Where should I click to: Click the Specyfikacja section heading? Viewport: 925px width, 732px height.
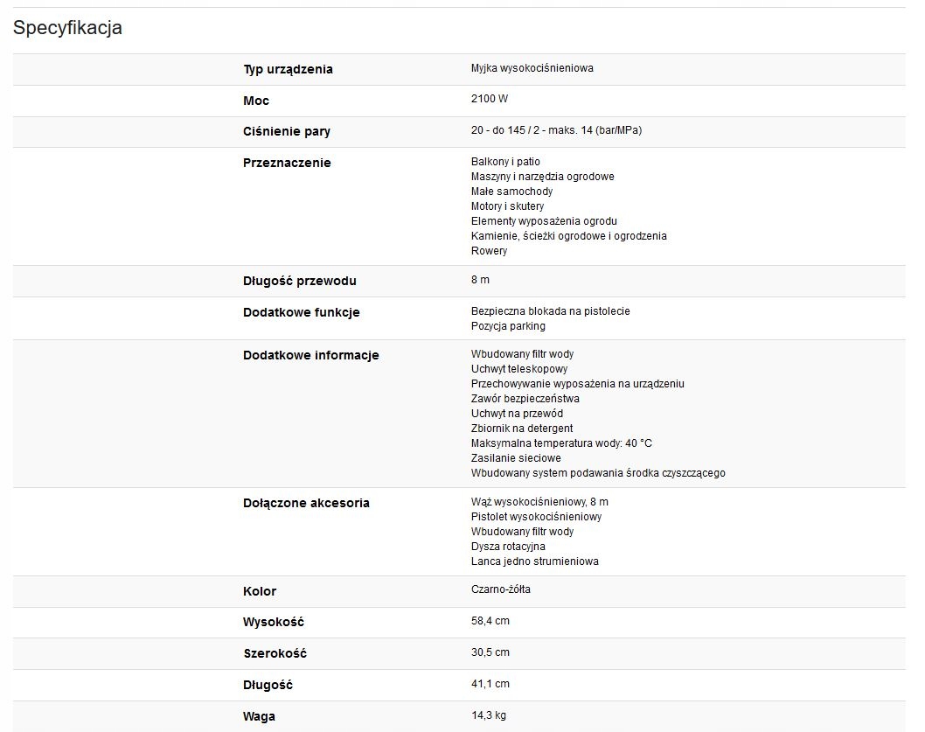pos(67,28)
